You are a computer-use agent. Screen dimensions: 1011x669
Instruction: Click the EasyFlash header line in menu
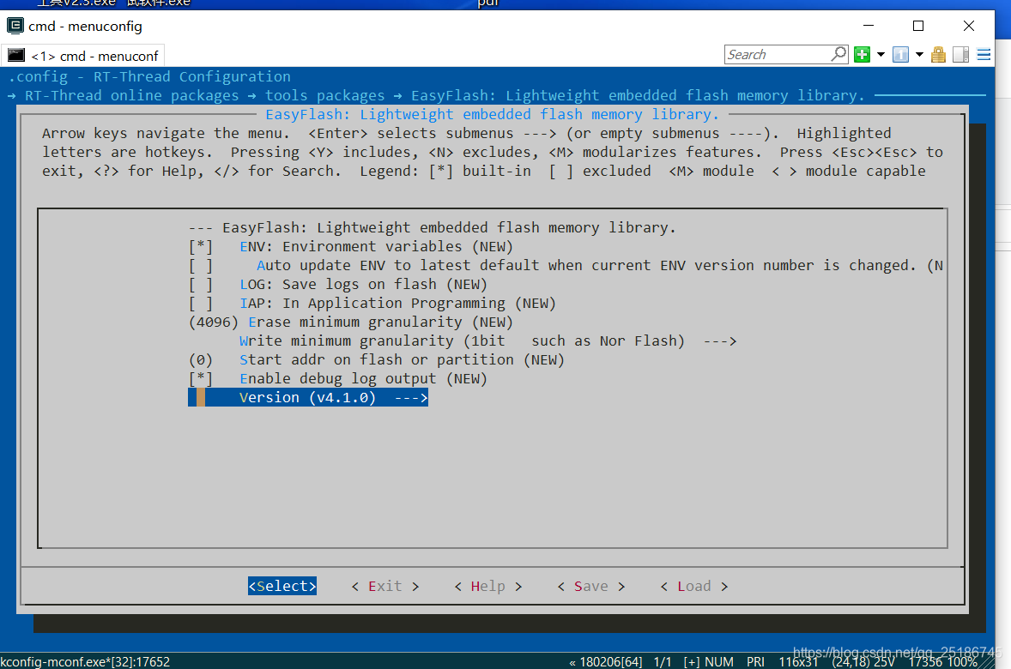click(432, 227)
